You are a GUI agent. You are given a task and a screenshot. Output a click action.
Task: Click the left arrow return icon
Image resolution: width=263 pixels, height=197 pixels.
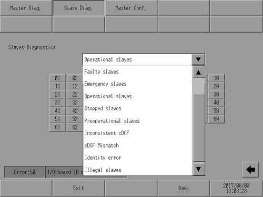tap(250, 170)
